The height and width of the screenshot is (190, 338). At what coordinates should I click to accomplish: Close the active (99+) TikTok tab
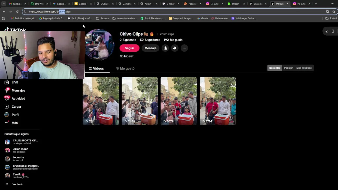288,4
